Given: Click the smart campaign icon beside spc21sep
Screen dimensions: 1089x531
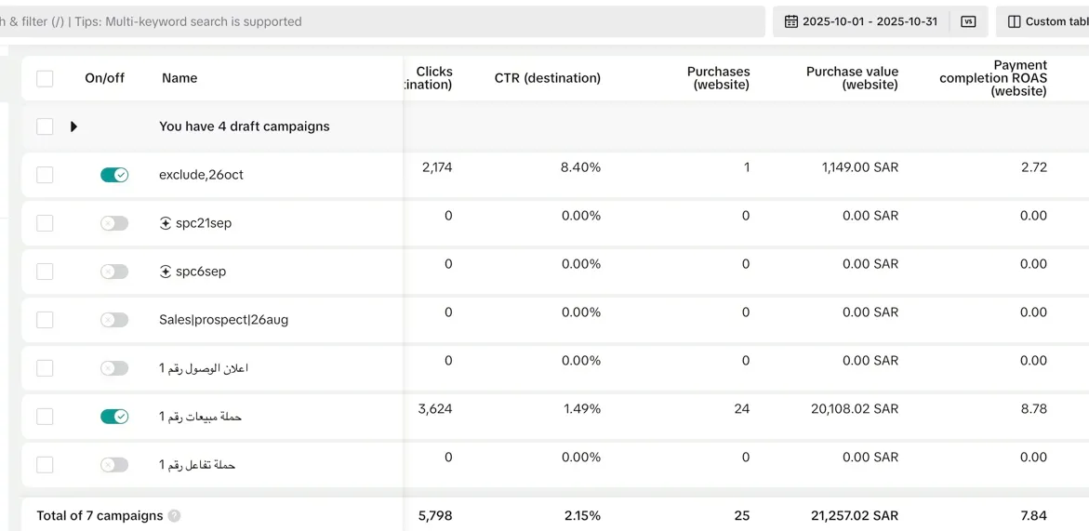Looking at the screenshot, I should coord(166,223).
